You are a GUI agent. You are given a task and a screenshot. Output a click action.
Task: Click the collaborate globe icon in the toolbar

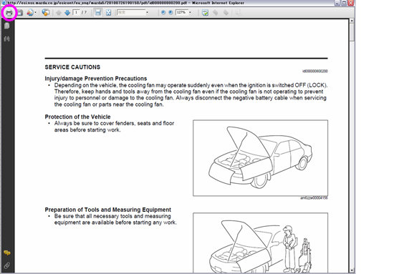45,12
